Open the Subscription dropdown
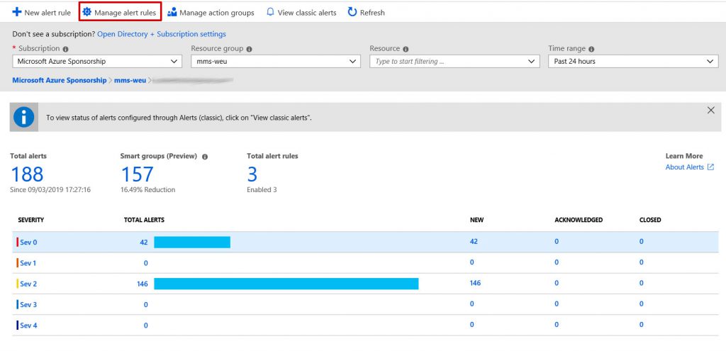The image size is (726, 351). [97, 61]
